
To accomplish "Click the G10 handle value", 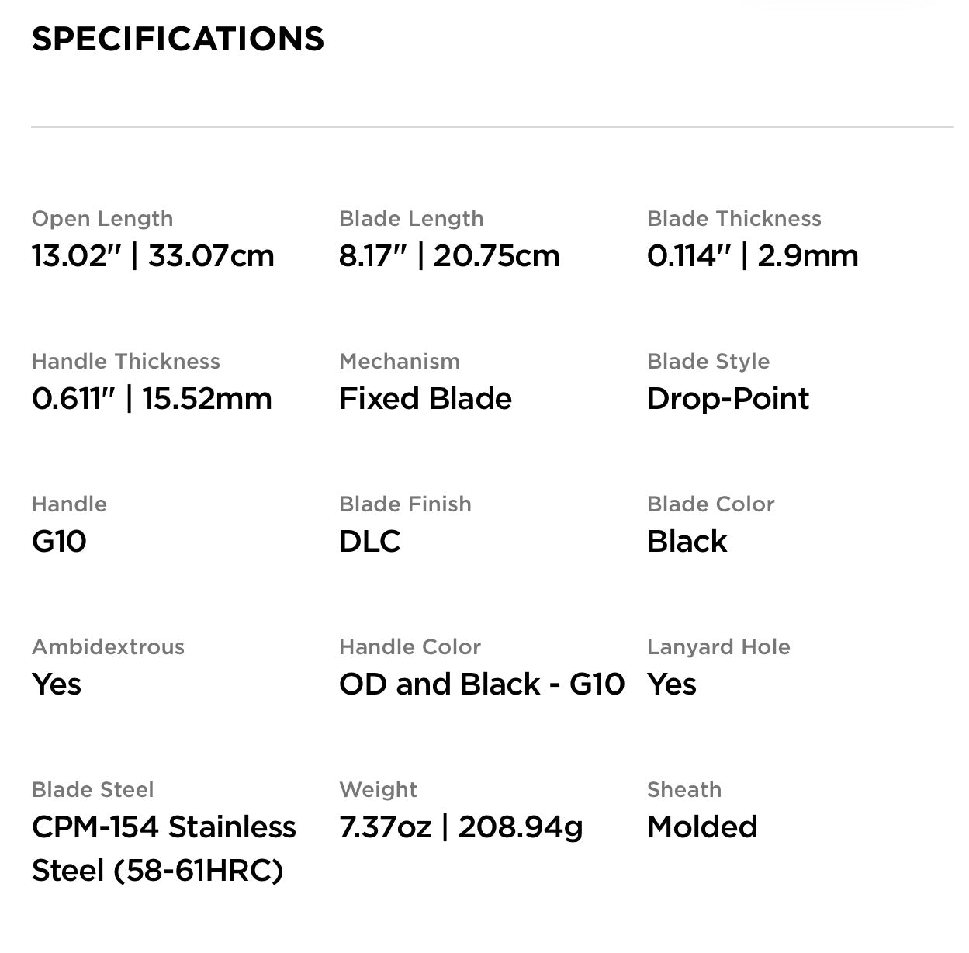I will (59, 541).
